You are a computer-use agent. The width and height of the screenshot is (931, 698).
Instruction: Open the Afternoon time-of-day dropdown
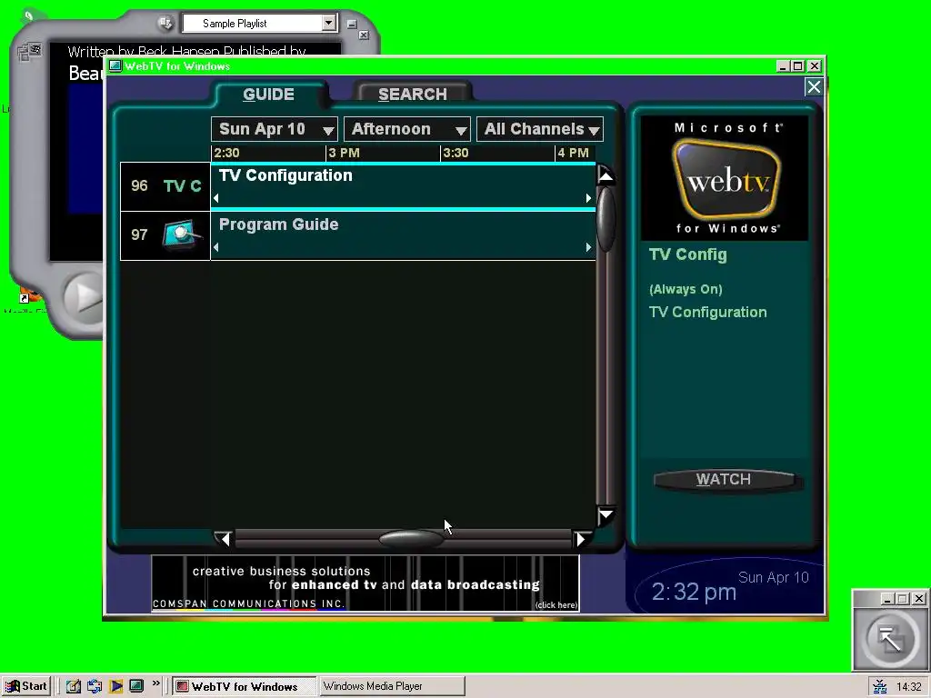(x=406, y=129)
